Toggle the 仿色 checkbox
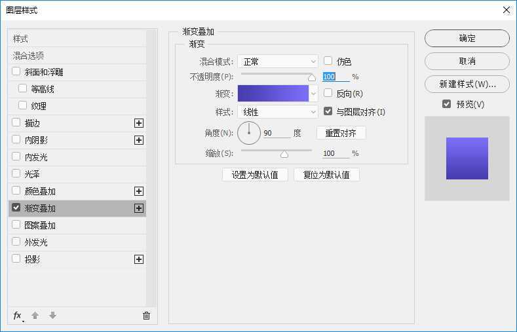517x332 pixels. 328,61
